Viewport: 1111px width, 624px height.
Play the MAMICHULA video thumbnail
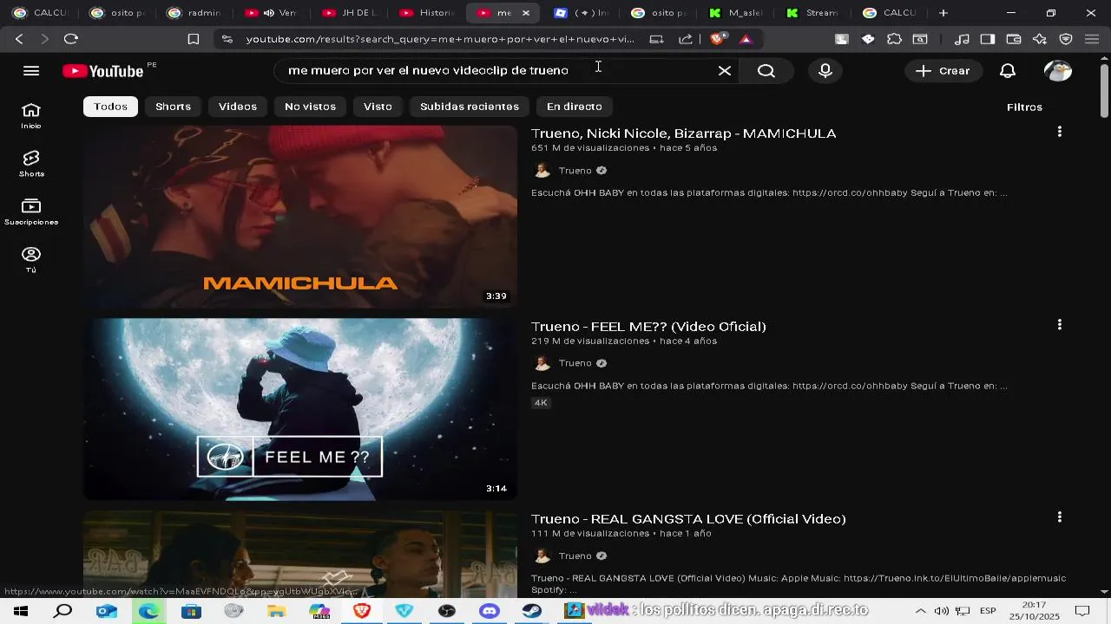coord(300,217)
